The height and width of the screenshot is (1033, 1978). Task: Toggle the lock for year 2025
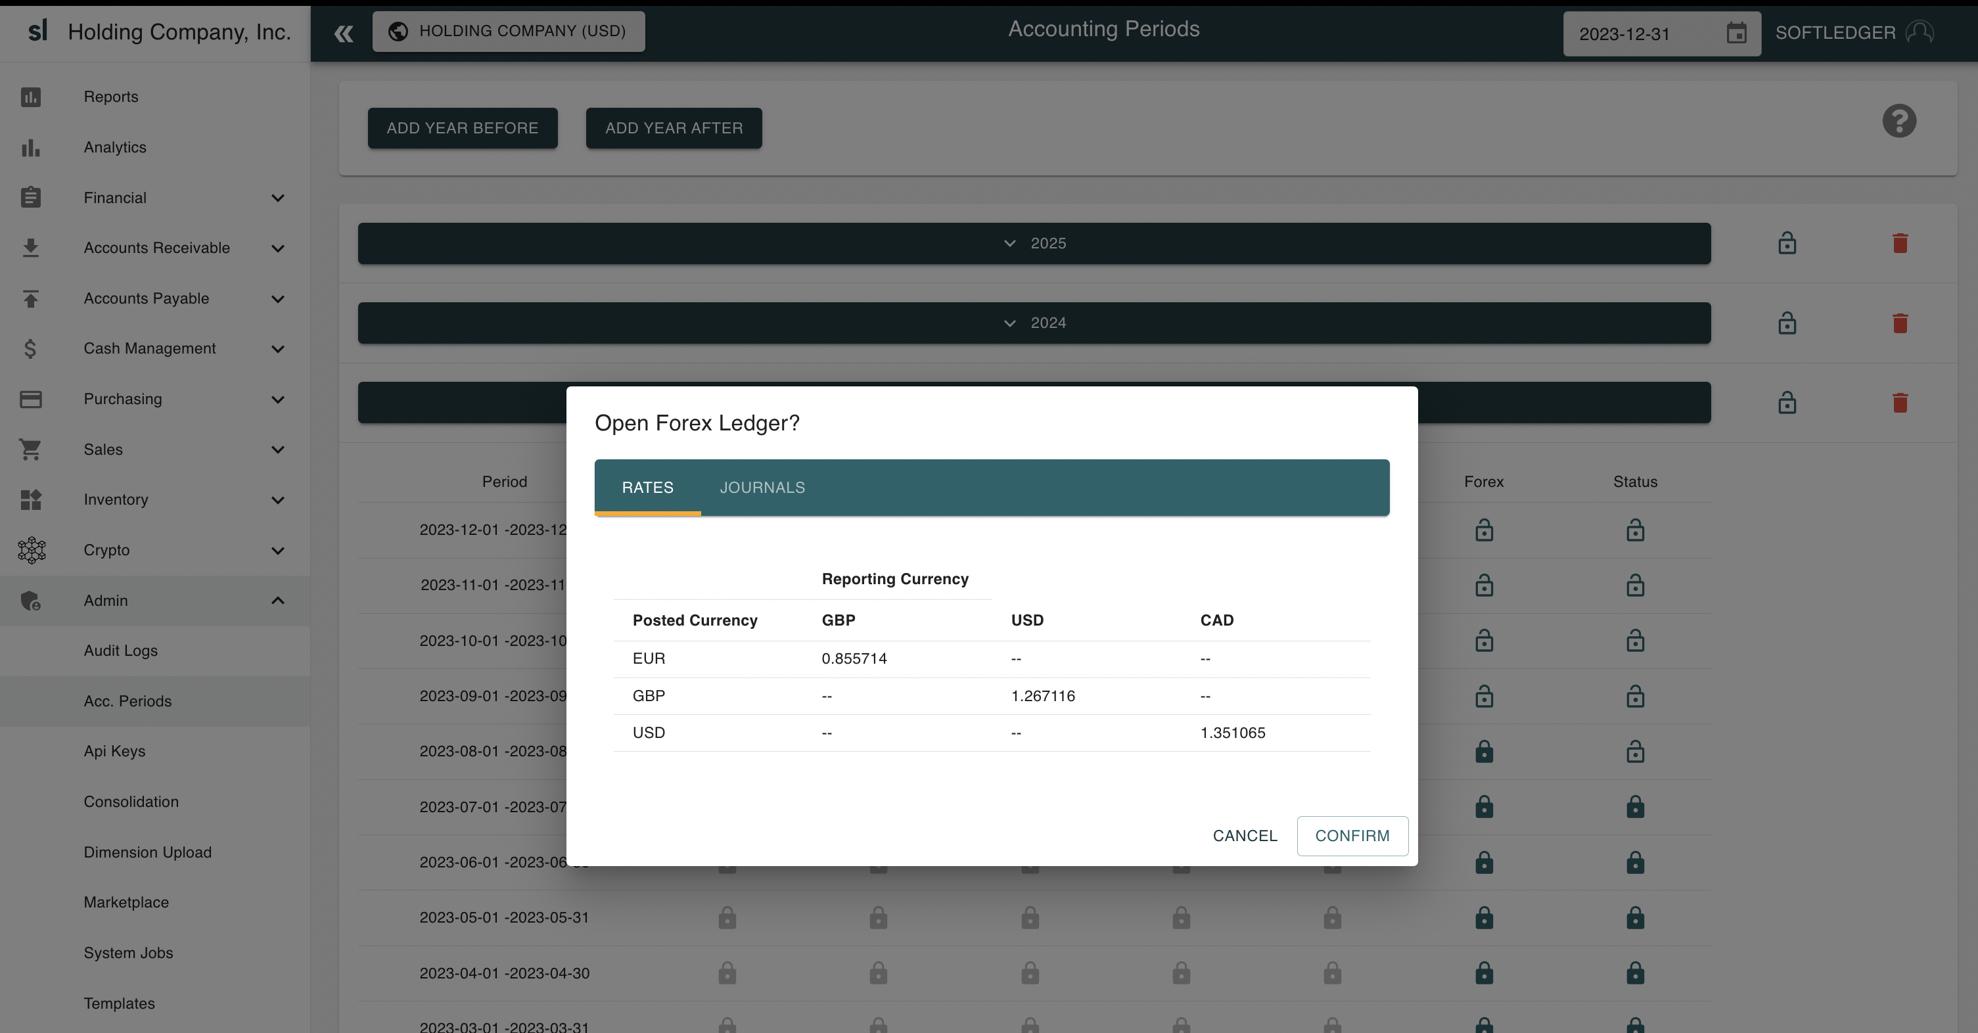[x=1787, y=244]
